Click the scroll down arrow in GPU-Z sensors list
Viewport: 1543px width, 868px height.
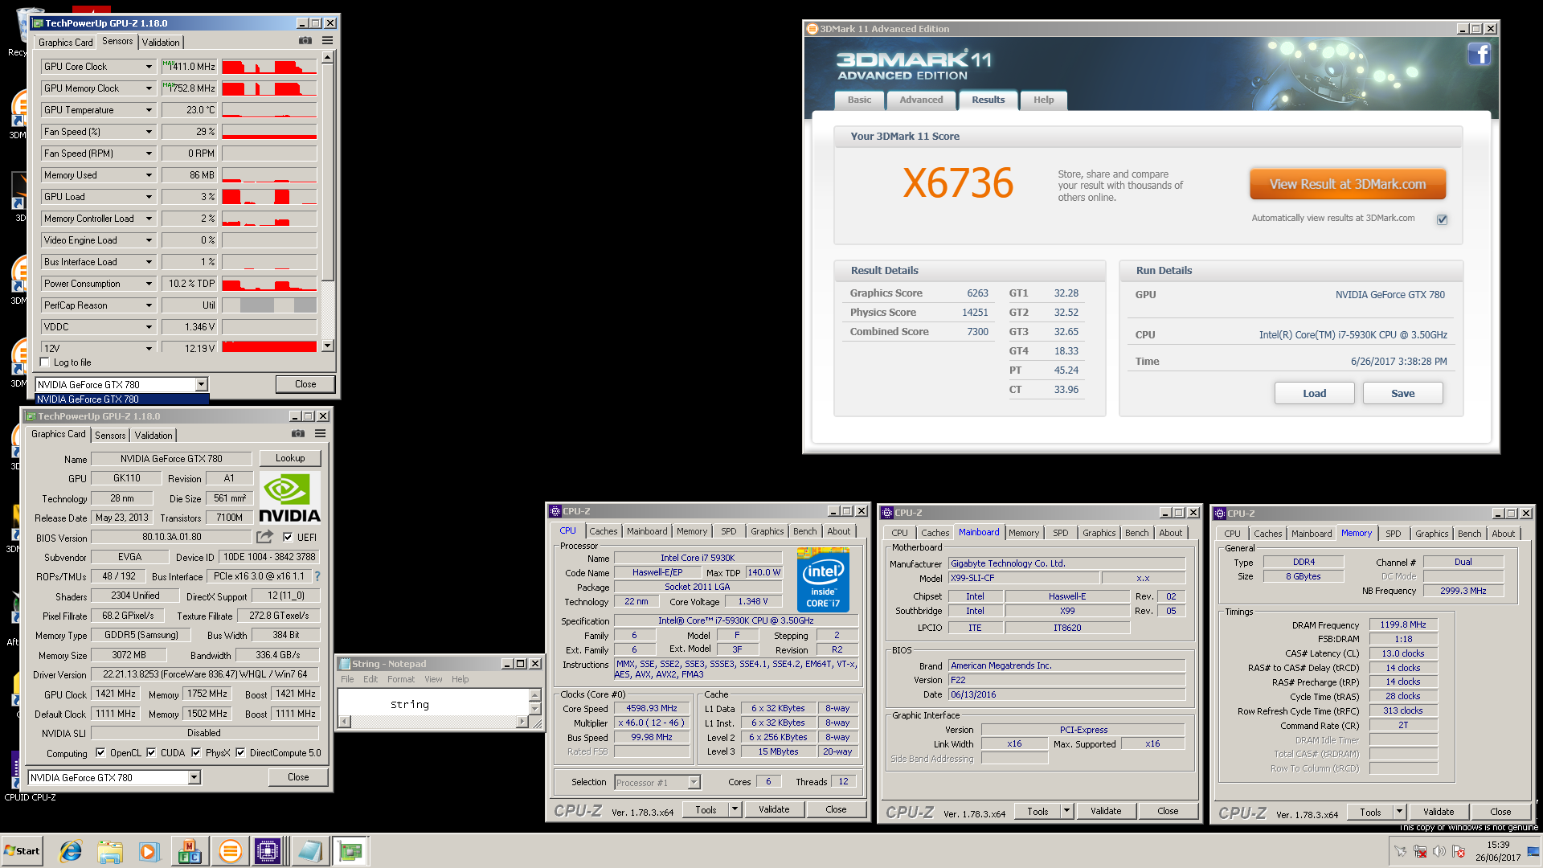pos(327,346)
